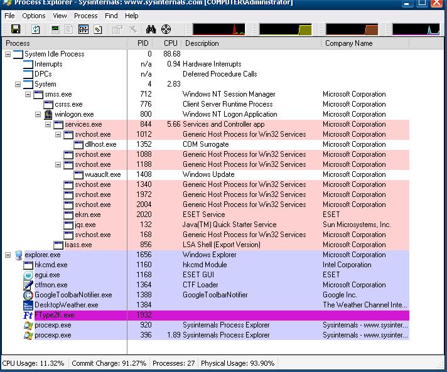Toggle the process tree view icon

pyautogui.click(x=68, y=29)
